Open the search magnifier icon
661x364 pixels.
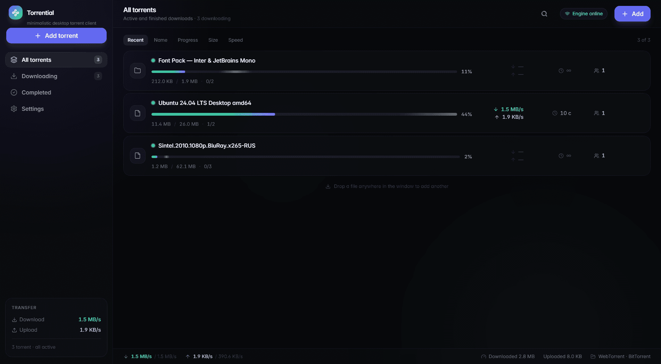tap(544, 14)
